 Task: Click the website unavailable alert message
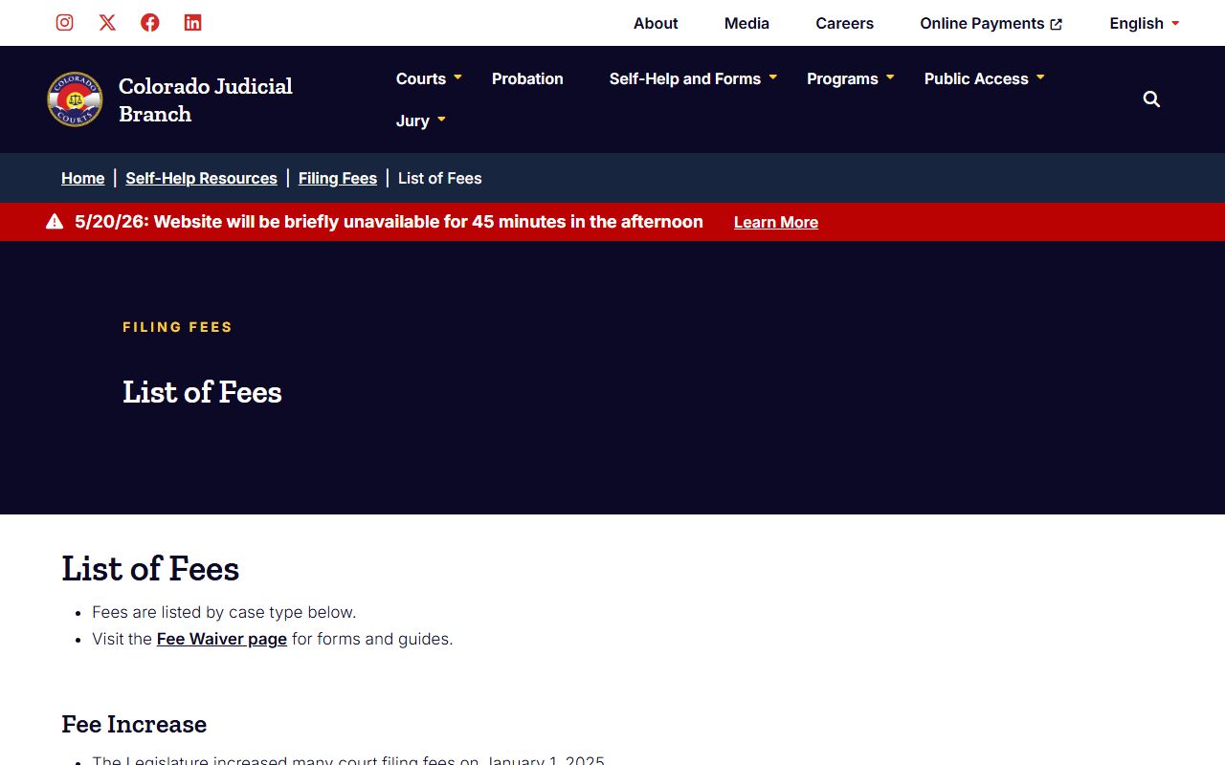[x=389, y=222]
